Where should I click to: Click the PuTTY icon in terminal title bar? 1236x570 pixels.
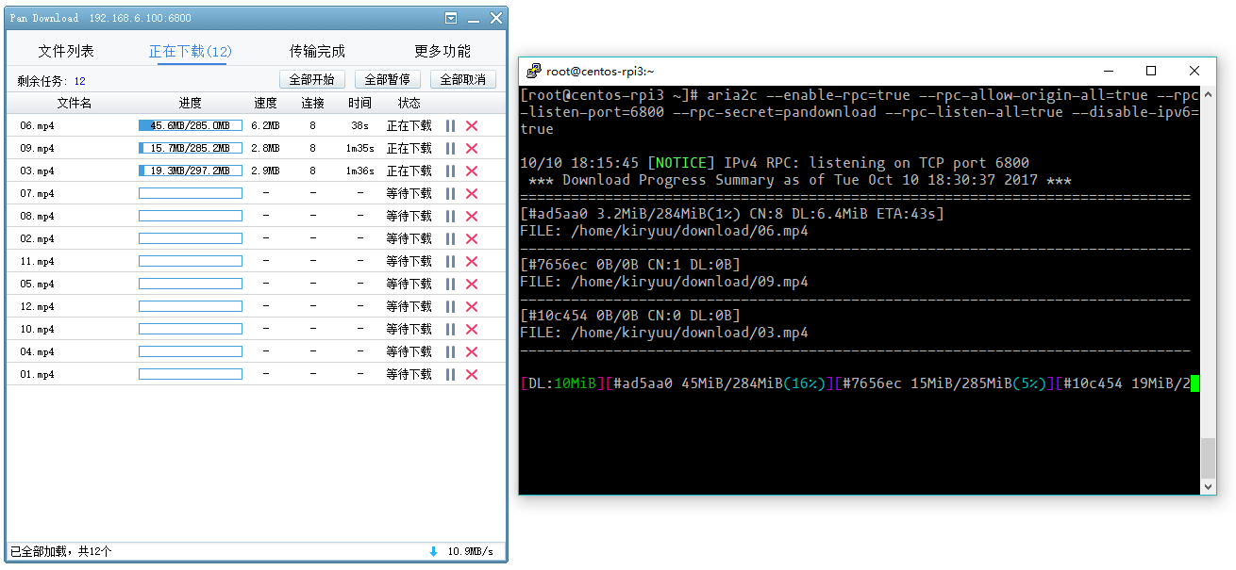[534, 71]
